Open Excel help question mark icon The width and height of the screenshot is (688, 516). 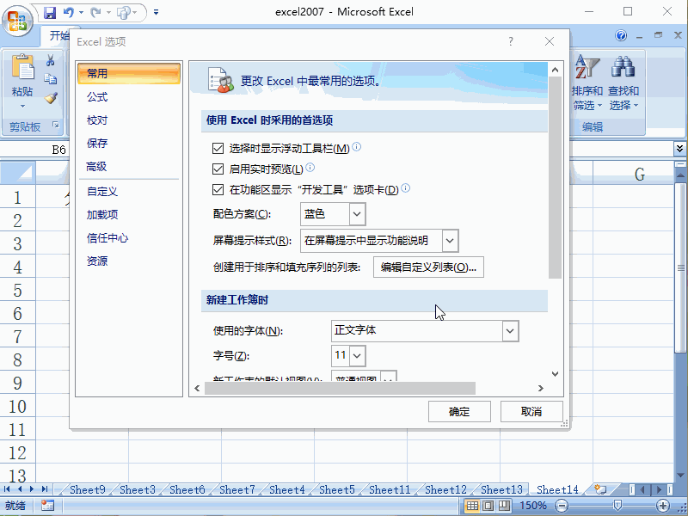coord(621,35)
